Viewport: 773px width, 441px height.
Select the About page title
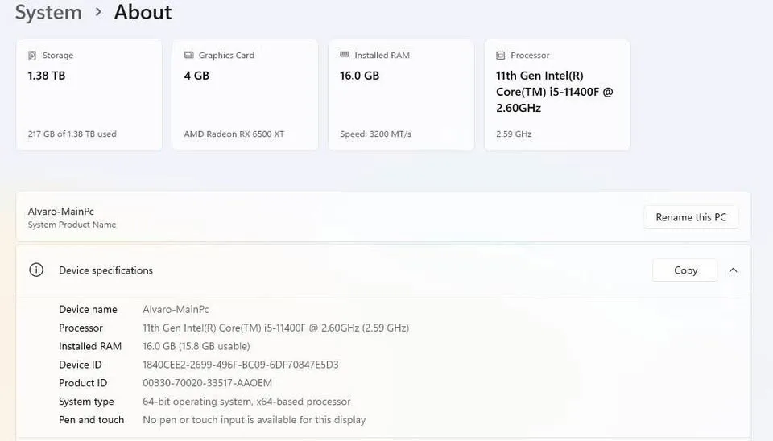(x=143, y=13)
